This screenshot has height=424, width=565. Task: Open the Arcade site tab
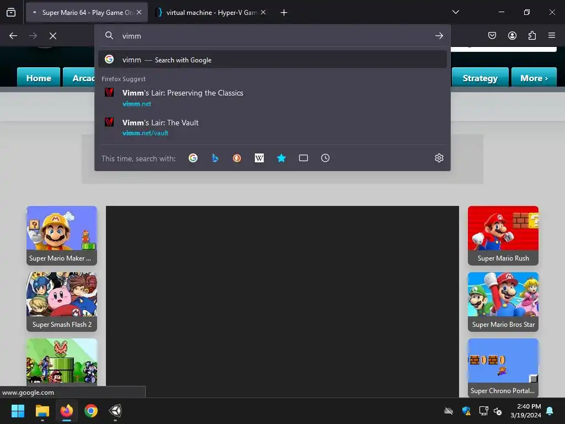[79, 77]
